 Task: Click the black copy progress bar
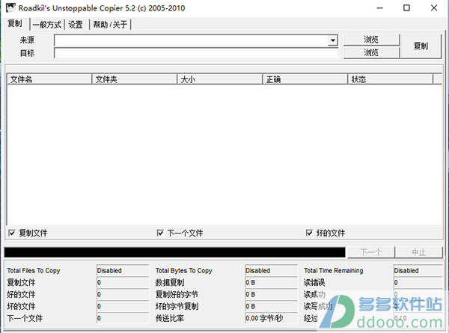(174, 252)
